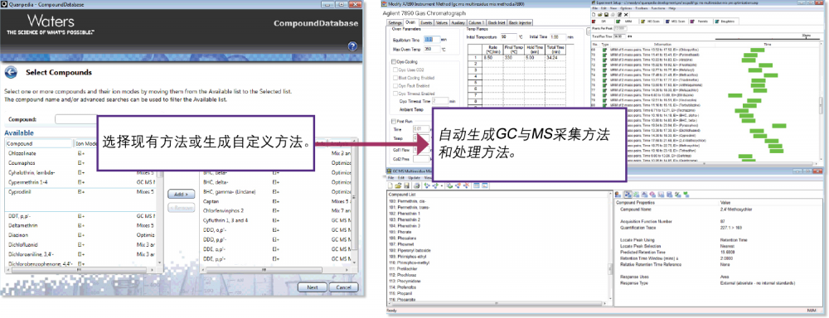Click the Next button in Quanpedia
Screen dimensions: 829x318
[x=312, y=287]
